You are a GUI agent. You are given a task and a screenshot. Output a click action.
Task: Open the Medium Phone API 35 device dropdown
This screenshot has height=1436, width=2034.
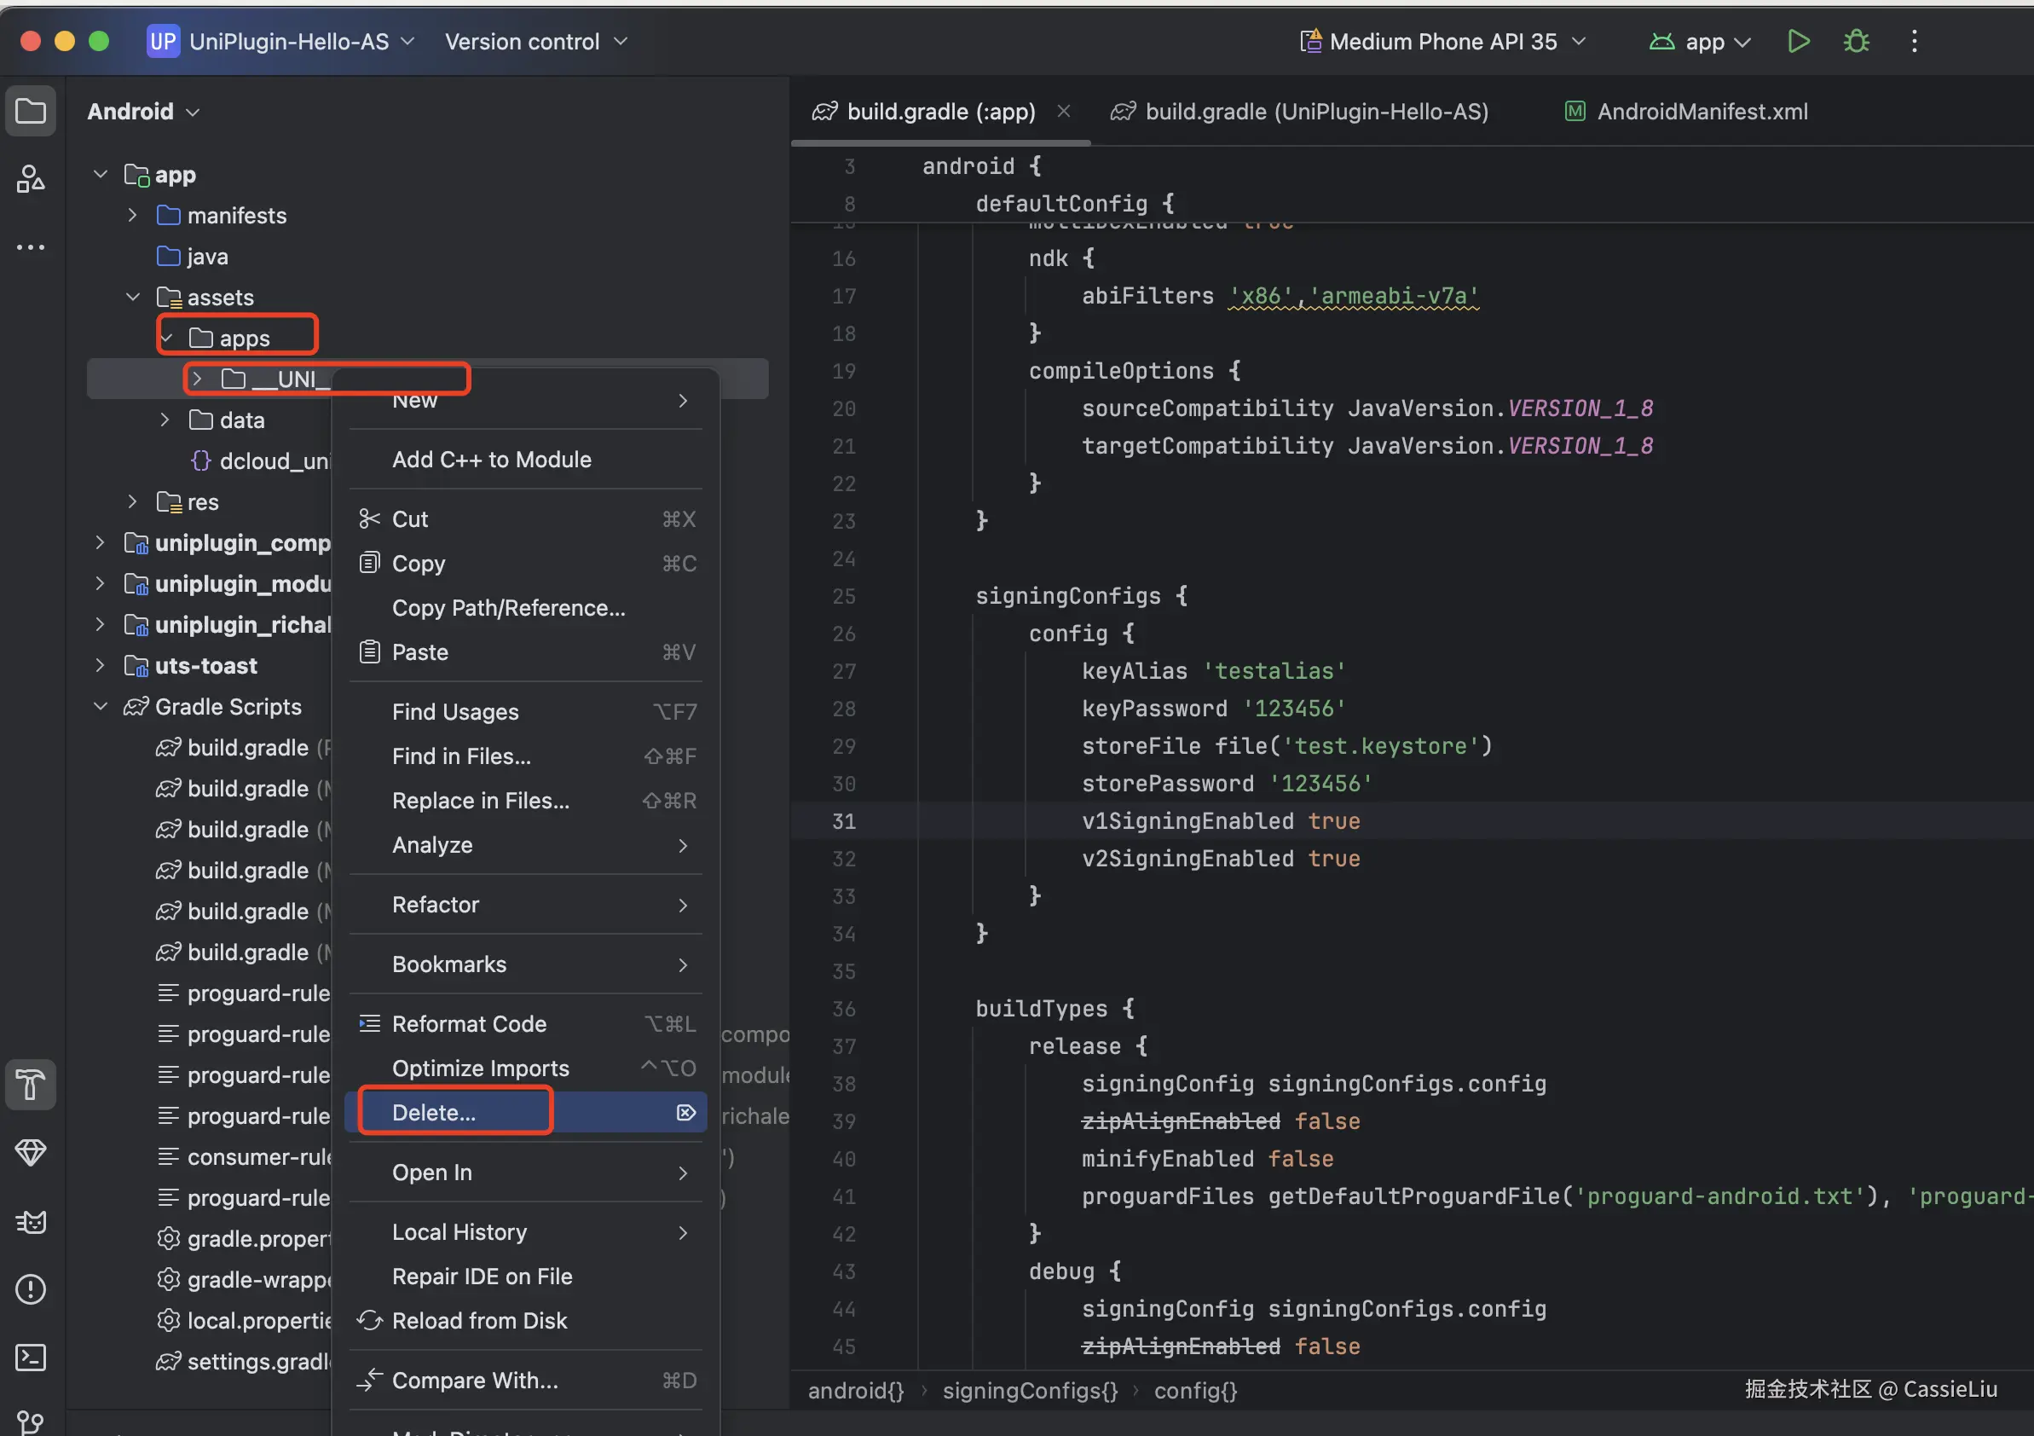click(1442, 42)
